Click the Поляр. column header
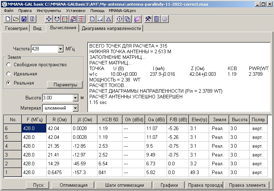The width and height of the screenshot is (274, 191). [258, 120]
